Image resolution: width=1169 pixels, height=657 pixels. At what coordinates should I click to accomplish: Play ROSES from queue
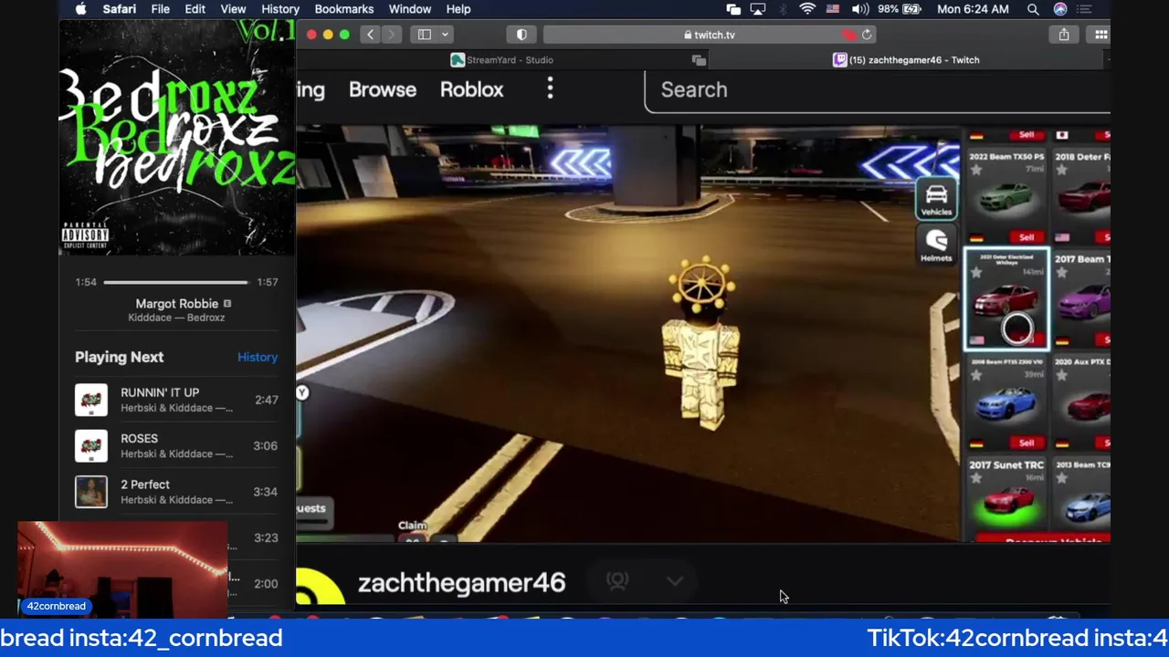point(176,445)
